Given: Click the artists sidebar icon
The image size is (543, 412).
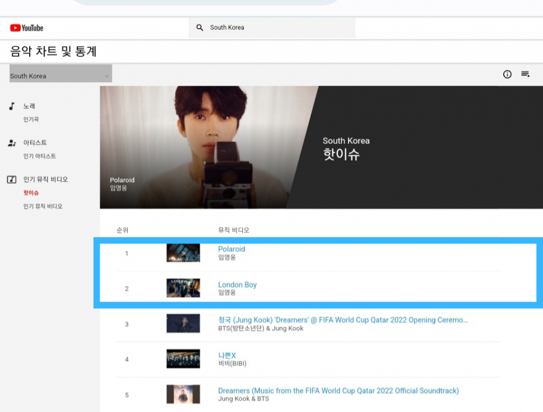Looking at the screenshot, I should (12, 143).
